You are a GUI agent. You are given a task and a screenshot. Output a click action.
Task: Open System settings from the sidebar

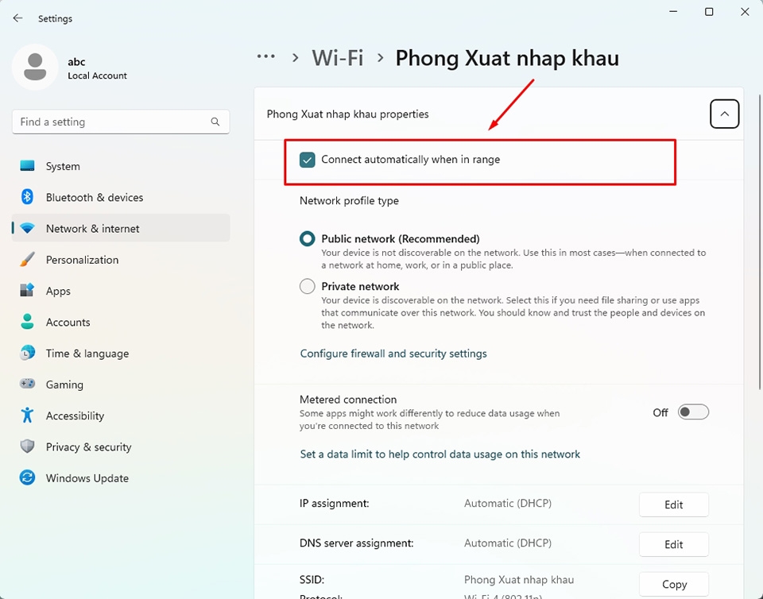click(63, 166)
